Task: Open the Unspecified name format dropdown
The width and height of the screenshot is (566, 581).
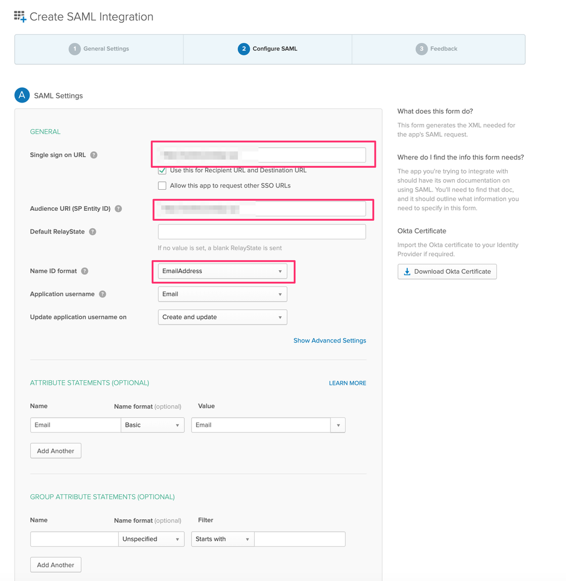Action: (x=151, y=539)
